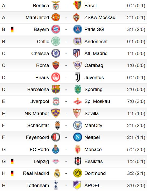Select the Tottenham cockerel logo
The width and height of the screenshot is (147, 191).
pyautogui.click(x=56, y=185)
